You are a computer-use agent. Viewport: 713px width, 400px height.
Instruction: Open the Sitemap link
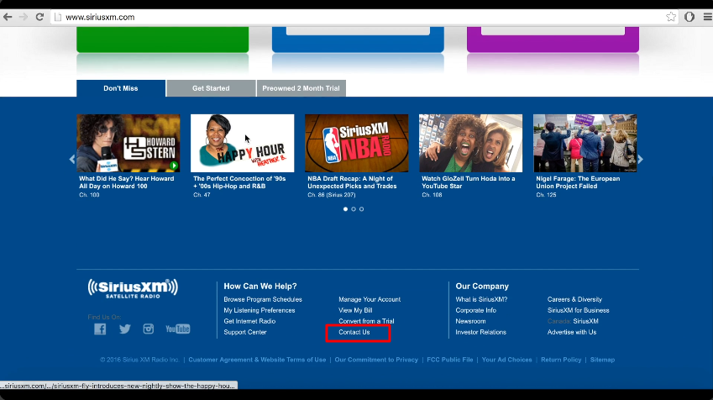coord(602,360)
